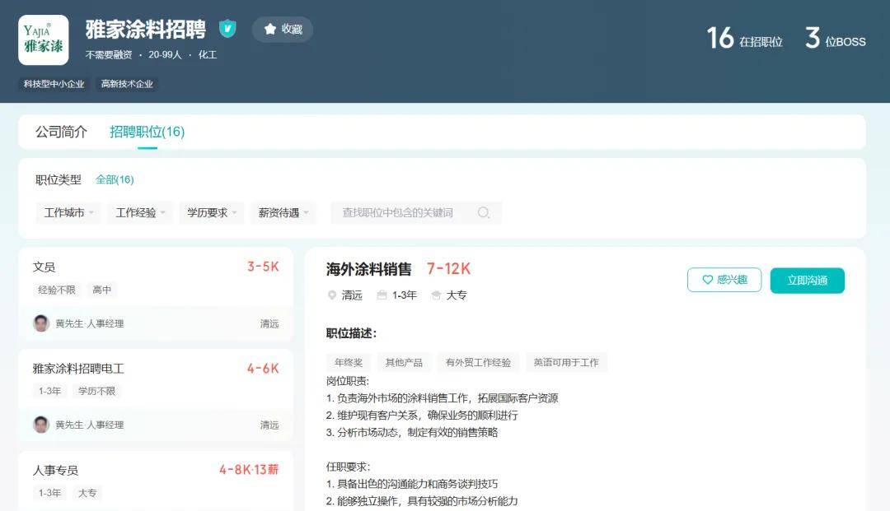Click the magnifier search icon
This screenshot has width=890, height=511.
pos(484,213)
